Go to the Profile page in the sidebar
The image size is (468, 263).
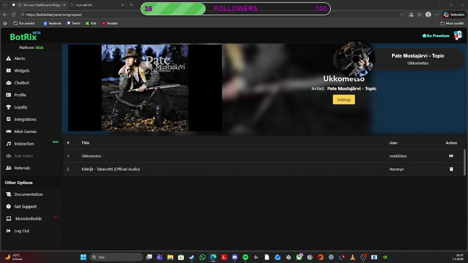coord(20,95)
